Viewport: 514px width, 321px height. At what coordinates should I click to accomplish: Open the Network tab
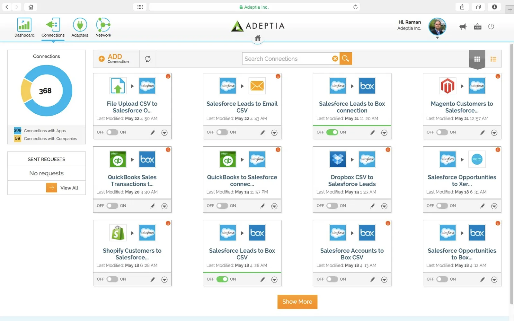pos(103,28)
